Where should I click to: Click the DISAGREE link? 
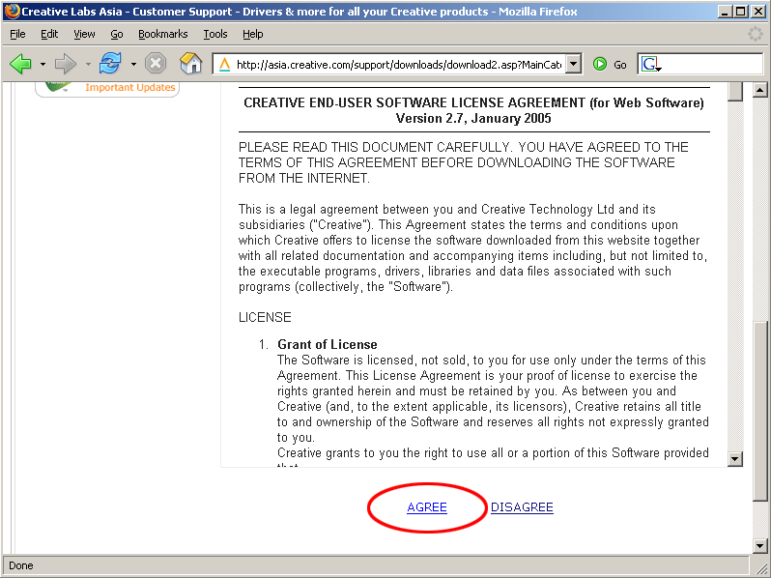coord(522,507)
